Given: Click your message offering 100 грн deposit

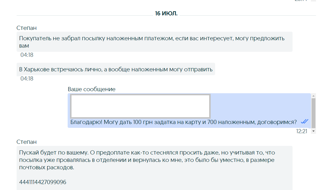Looking at the screenshot, I should (183, 122).
